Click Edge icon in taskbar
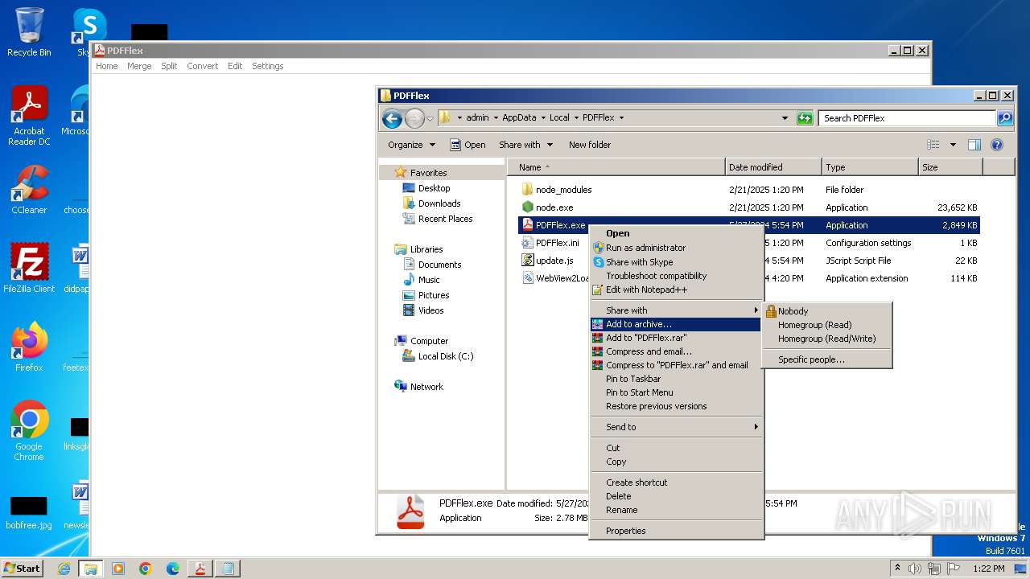 [x=173, y=569]
